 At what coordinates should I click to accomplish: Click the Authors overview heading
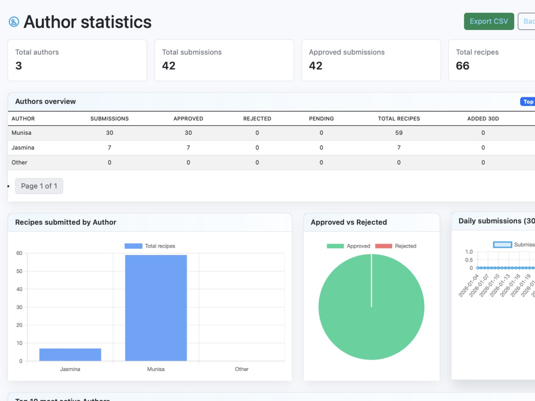(x=45, y=101)
